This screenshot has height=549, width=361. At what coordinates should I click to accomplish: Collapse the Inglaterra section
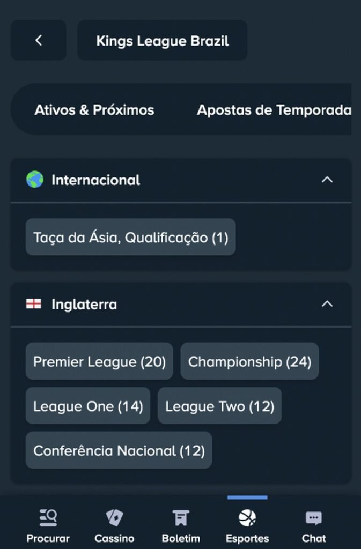[327, 304]
